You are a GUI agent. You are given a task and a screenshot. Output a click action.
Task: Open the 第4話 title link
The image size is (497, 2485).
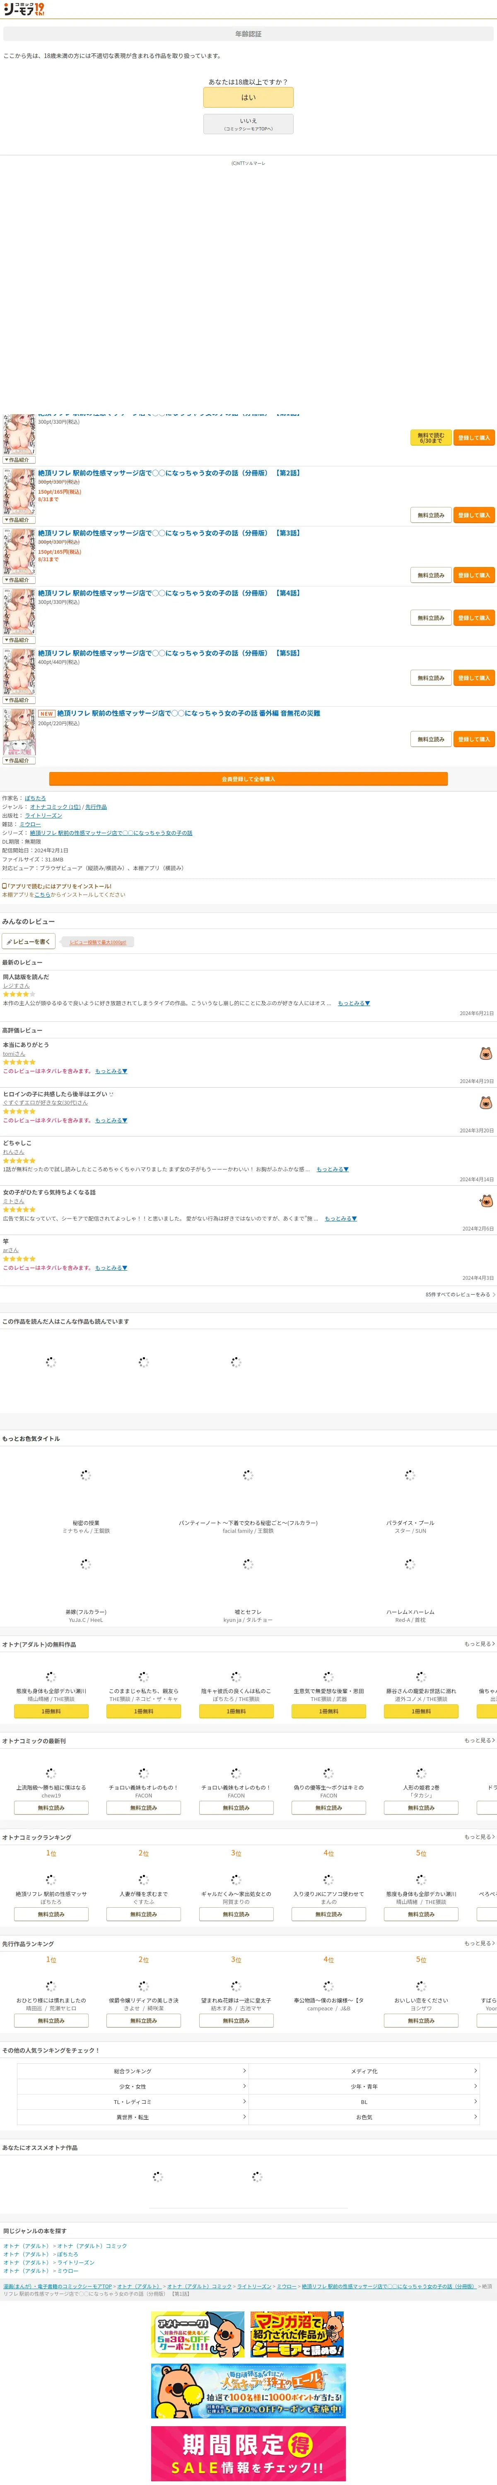[x=169, y=593]
